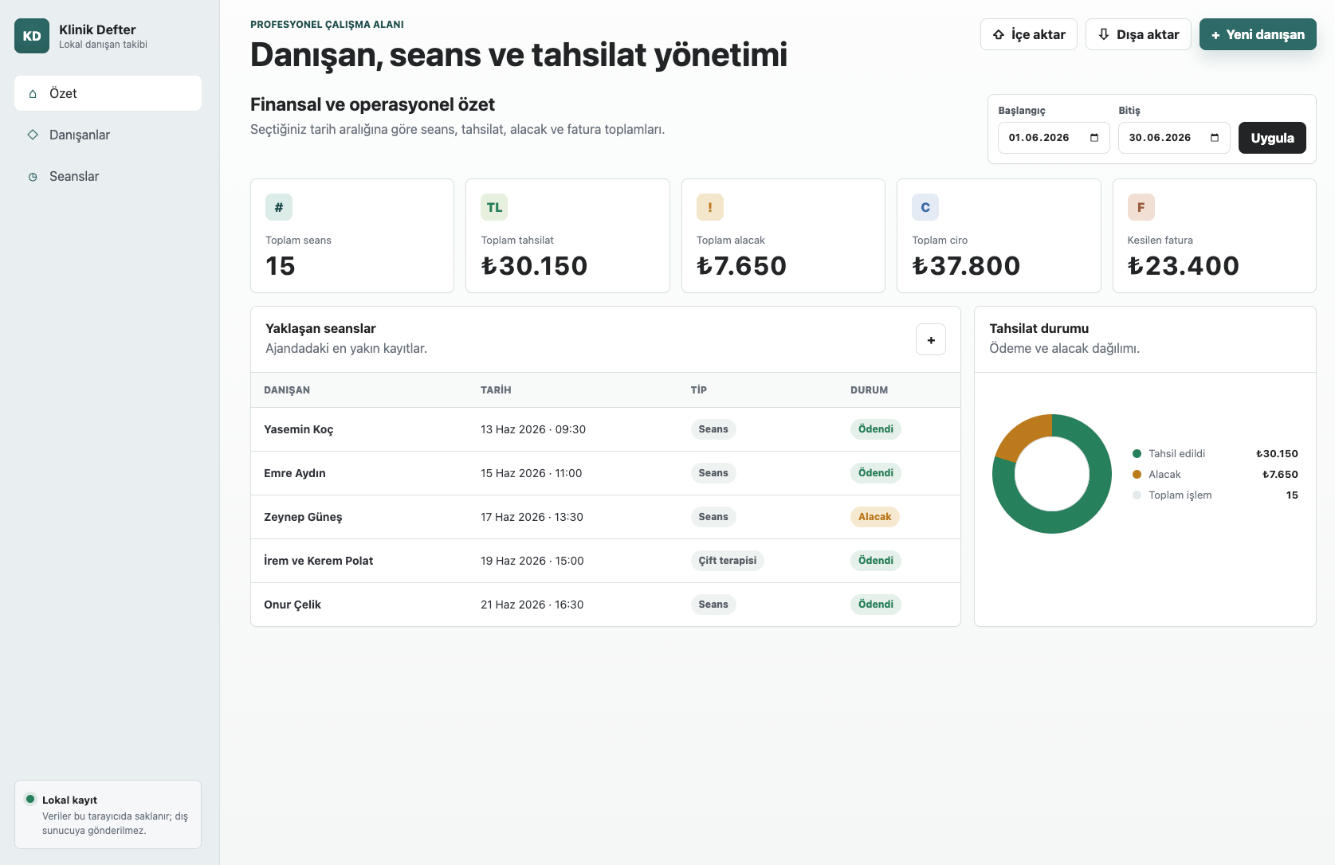The image size is (1335, 865).
Task: Click the Toplam tahsilat value ₺30.150
Action: [x=534, y=266]
